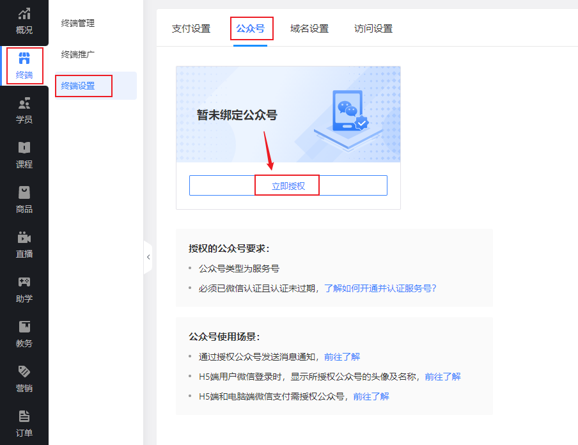
Task: Click the 暂未绑定公众号 heading text
Action: coord(237,115)
